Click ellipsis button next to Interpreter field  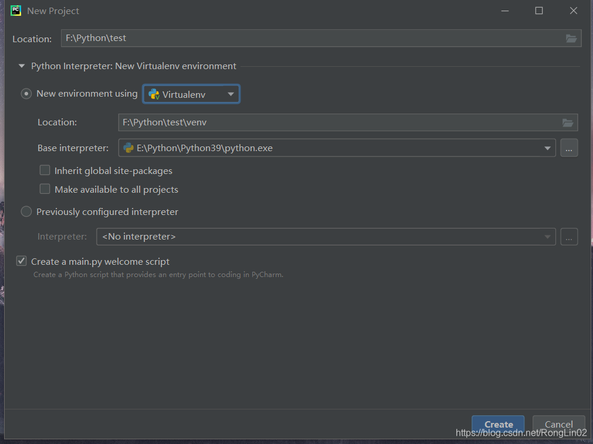tap(569, 237)
